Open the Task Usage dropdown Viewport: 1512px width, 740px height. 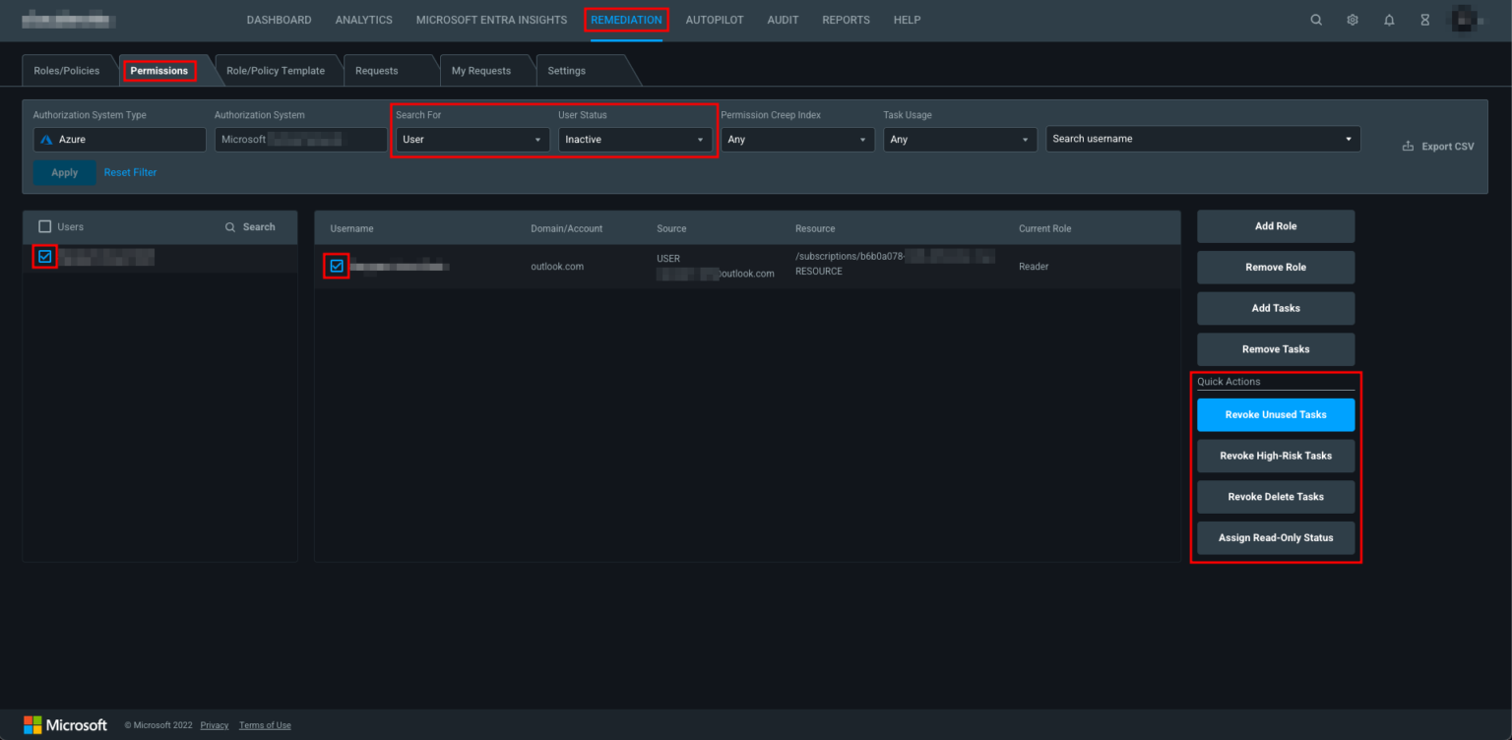click(960, 139)
